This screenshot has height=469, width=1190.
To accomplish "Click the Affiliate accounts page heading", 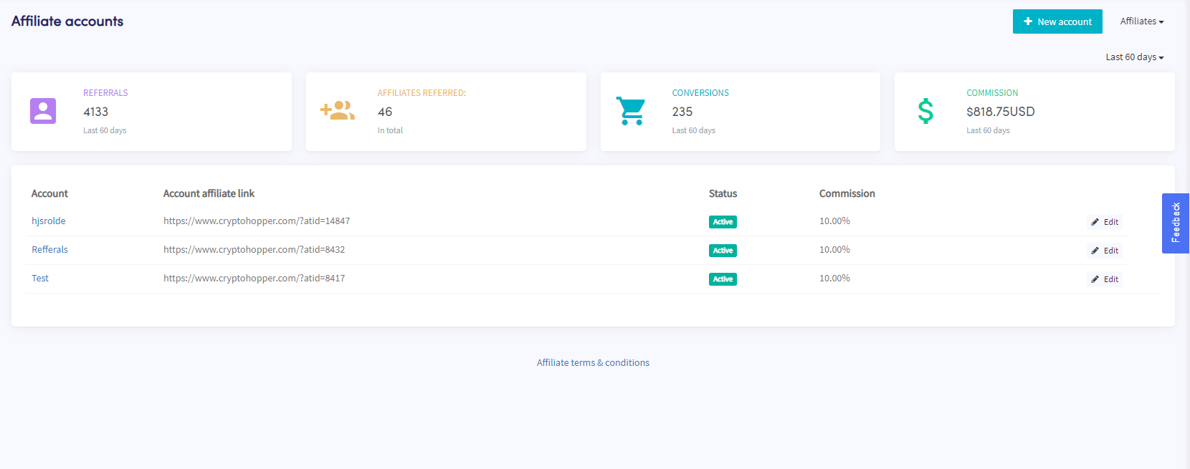I will point(67,21).
